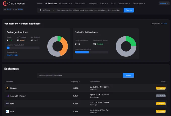
Task: Focus the transaction and address search field
Action: click(89, 10)
